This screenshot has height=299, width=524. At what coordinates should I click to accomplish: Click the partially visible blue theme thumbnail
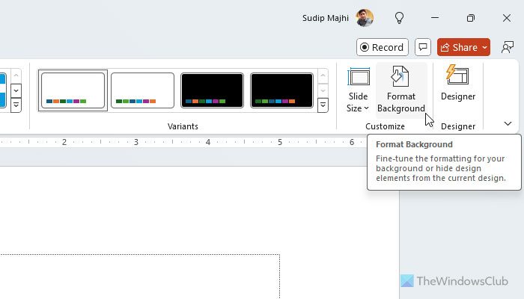coord(3,90)
